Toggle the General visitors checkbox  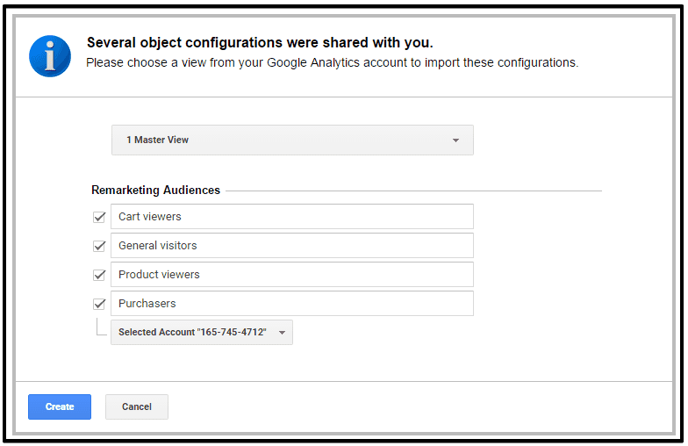click(99, 246)
